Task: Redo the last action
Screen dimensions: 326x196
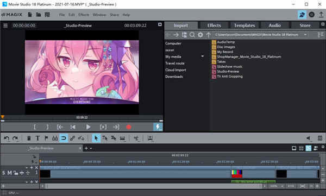Action: pyautogui.click(x=15, y=138)
